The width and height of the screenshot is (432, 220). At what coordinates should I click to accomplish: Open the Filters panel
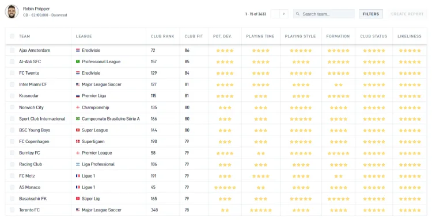pos(371,14)
